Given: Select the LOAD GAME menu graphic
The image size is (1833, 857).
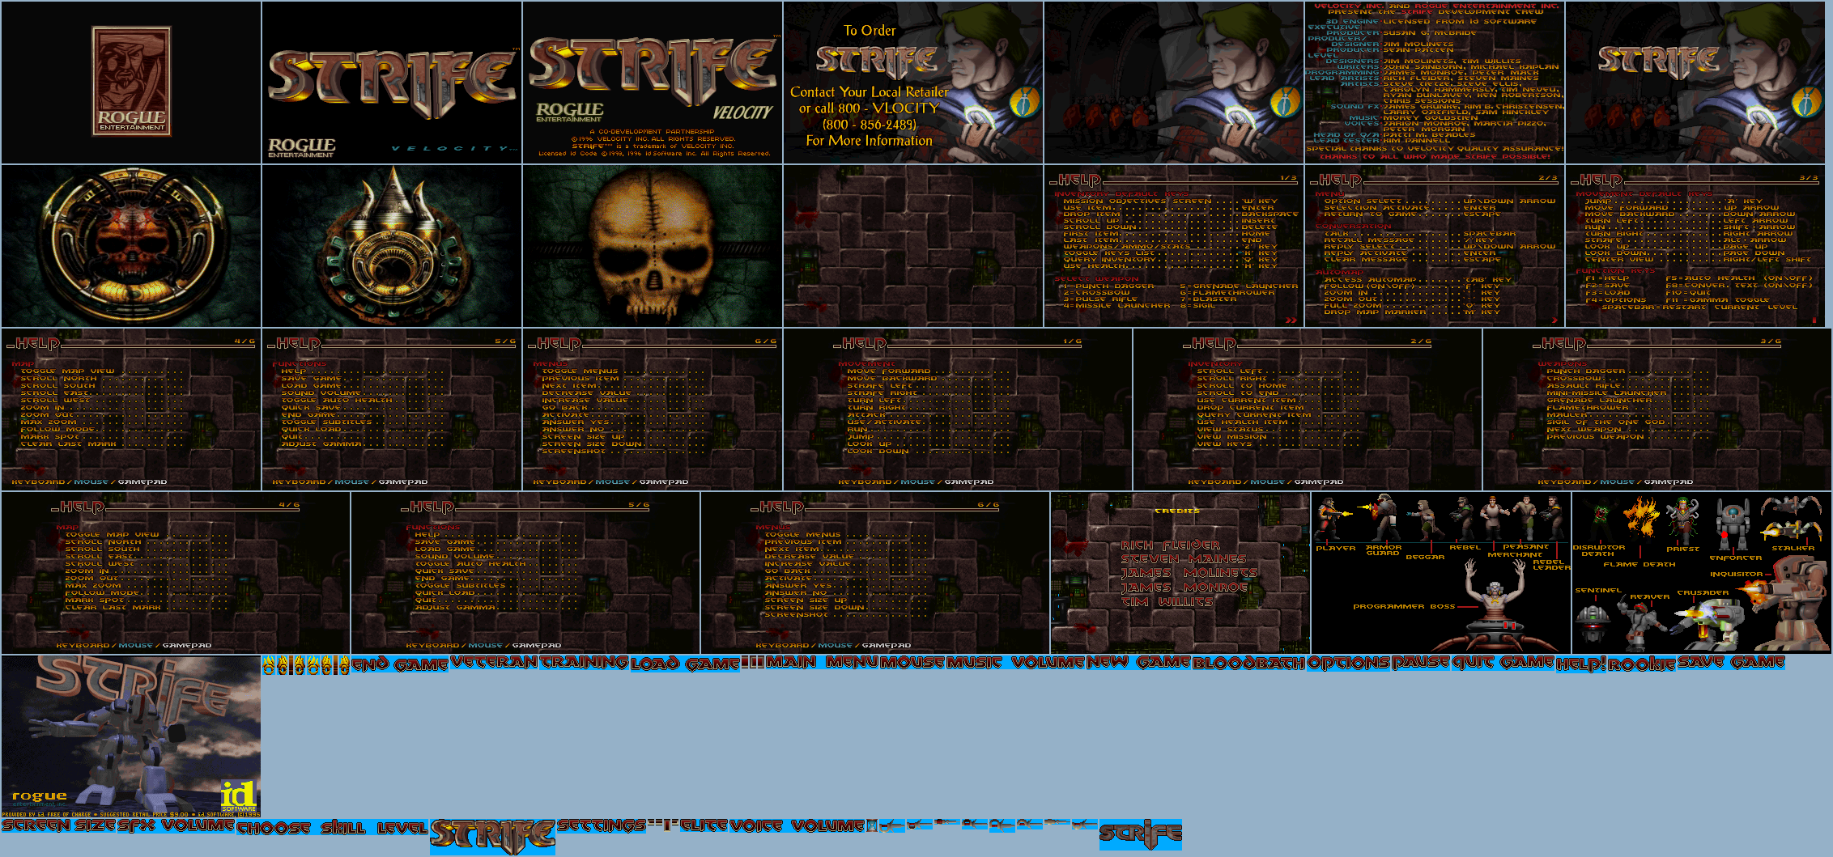Looking at the screenshot, I should click(x=685, y=664).
